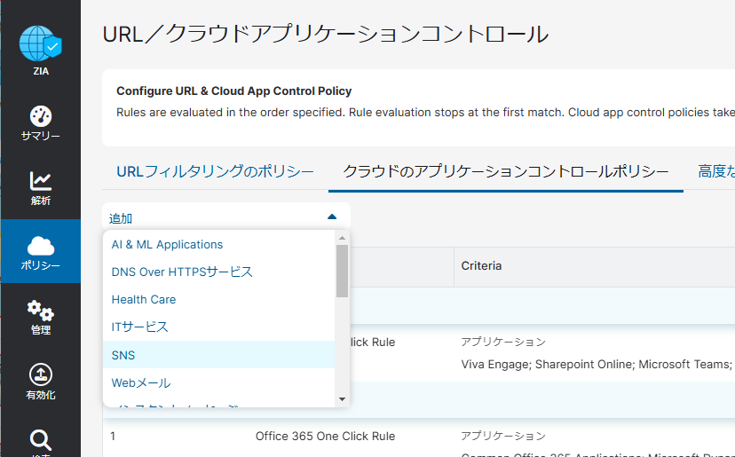Click the Criteria column header
The width and height of the screenshot is (735, 457).
[481, 265]
